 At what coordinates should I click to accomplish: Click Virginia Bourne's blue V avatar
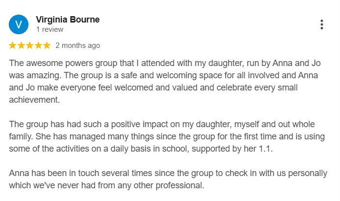19,24
